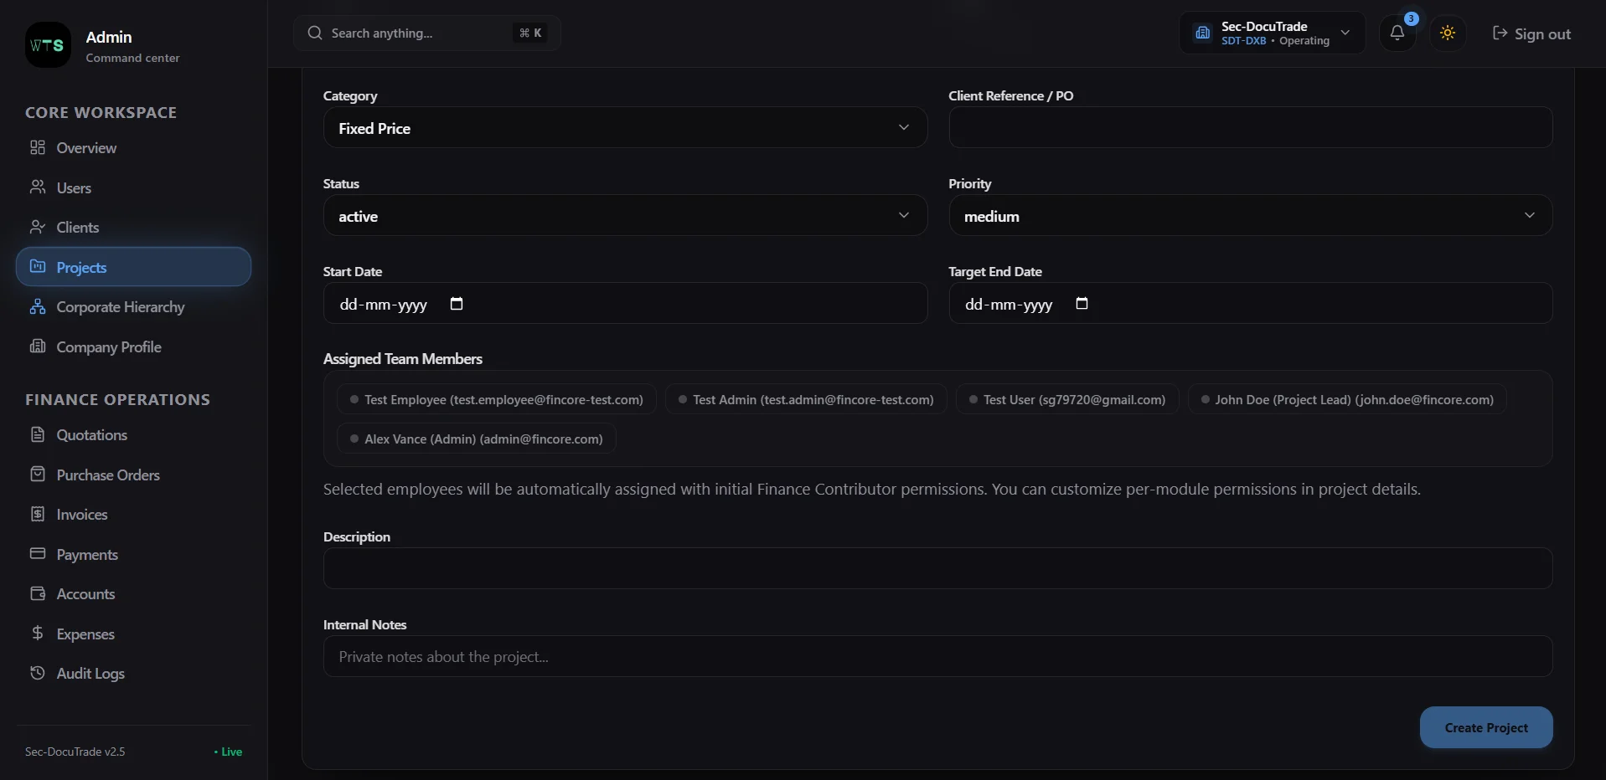Click the Internal Notes field

pos(937,656)
